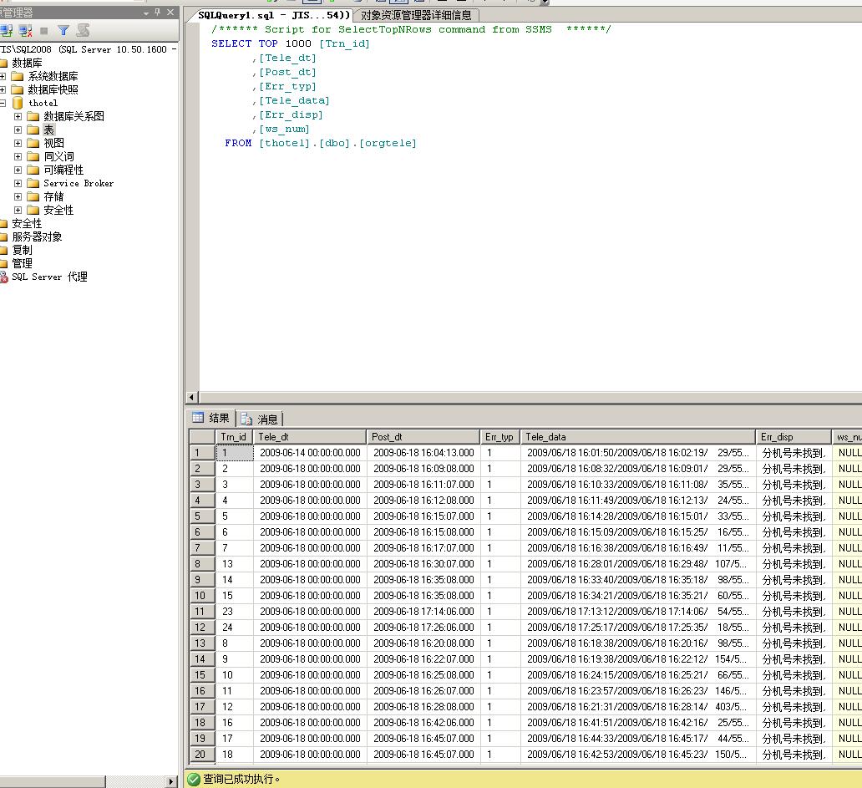Viewport: 862px width, 788px height.
Task: Select the top-level 数据库 node label
Action: click(27, 63)
